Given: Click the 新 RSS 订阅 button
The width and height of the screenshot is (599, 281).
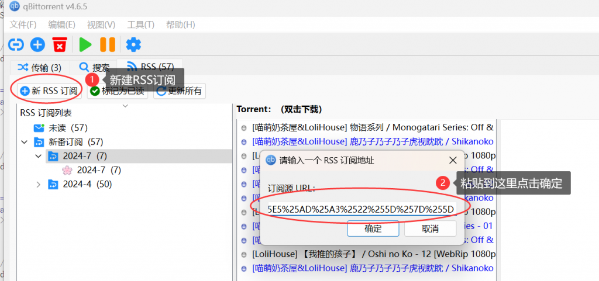Looking at the screenshot, I should tap(49, 91).
